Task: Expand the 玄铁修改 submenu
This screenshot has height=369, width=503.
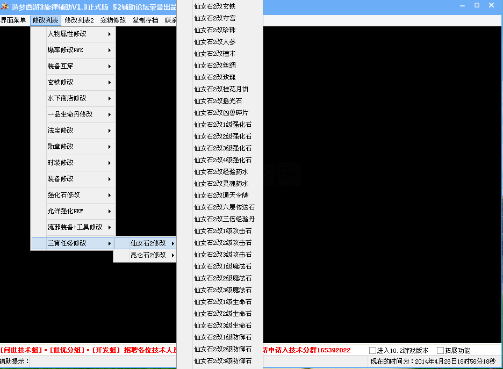Action: tap(73, 82)
